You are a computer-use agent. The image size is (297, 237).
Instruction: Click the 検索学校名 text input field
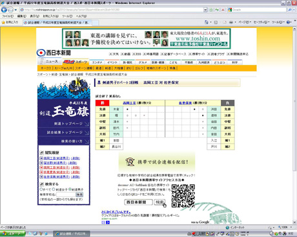(66, 194)
